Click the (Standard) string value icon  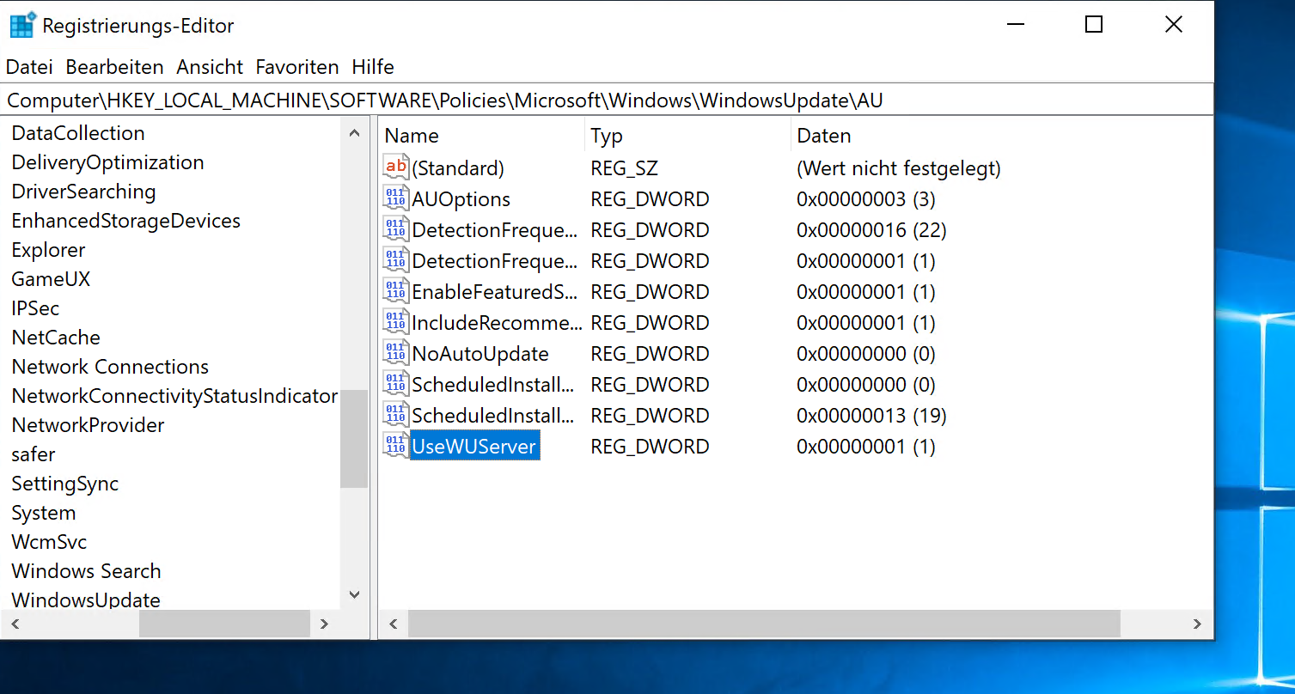point(395,167)
